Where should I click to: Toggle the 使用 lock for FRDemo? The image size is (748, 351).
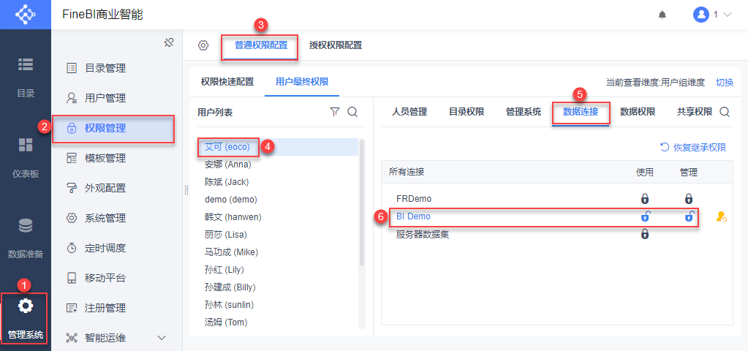pyautogui.click(x=645, y=198)
